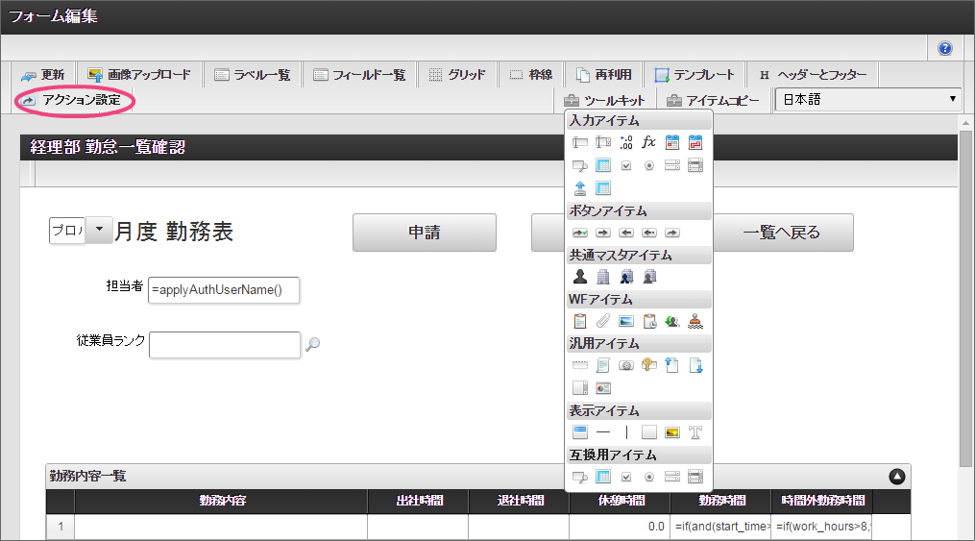
Task: Click the magnifier icon beside 従業員ランク field
Action: click(313, 344)
